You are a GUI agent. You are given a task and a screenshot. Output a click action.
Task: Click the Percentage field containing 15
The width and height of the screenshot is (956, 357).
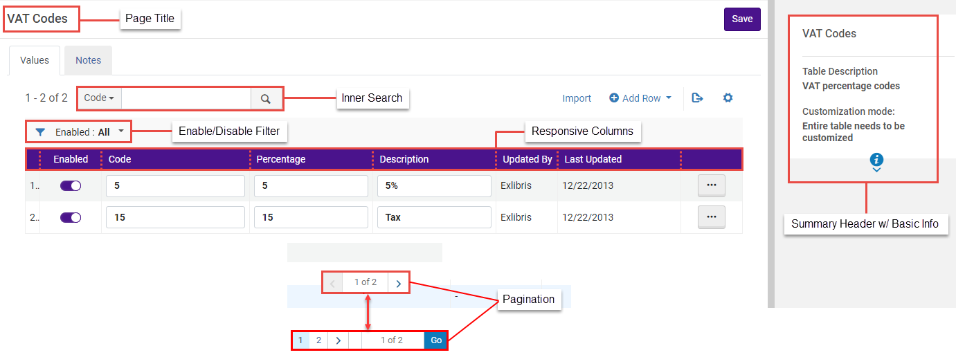click(311, 217)
